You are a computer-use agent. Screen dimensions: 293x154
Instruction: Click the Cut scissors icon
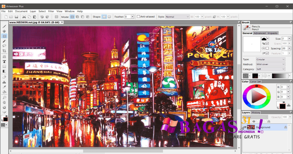(24, 17)
